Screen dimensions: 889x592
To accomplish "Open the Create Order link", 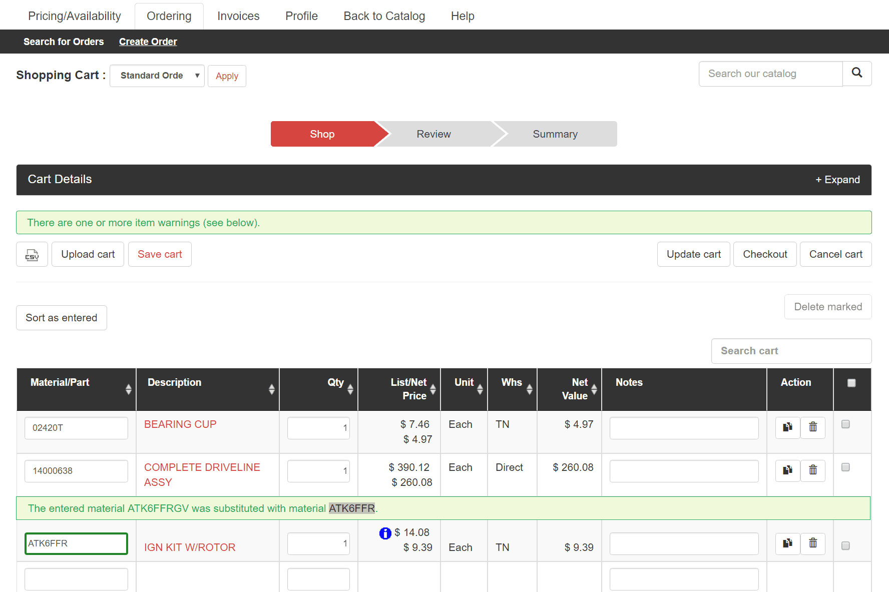I will 148,42.
